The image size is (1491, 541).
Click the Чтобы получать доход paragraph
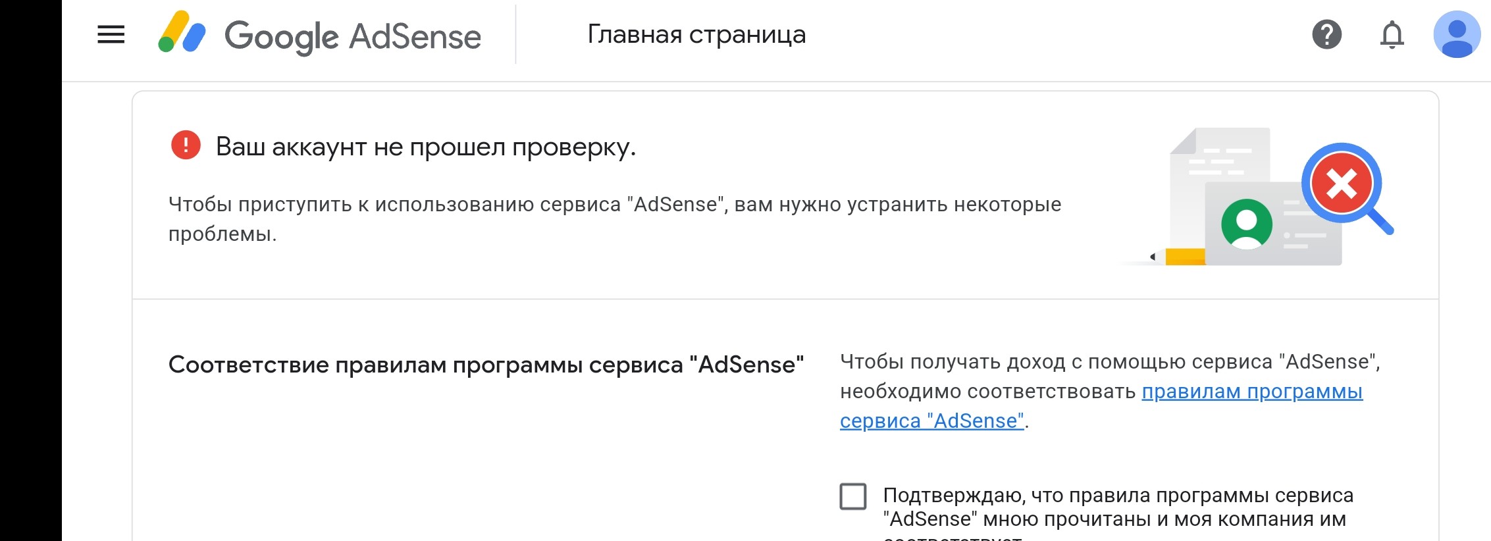click(1110, 391)
